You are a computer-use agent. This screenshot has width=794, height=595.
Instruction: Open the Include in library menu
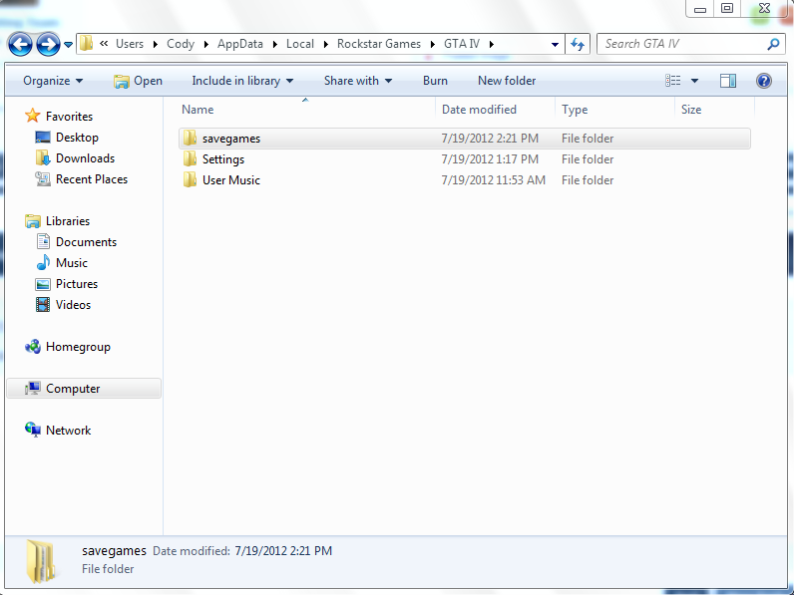[242, 81]
